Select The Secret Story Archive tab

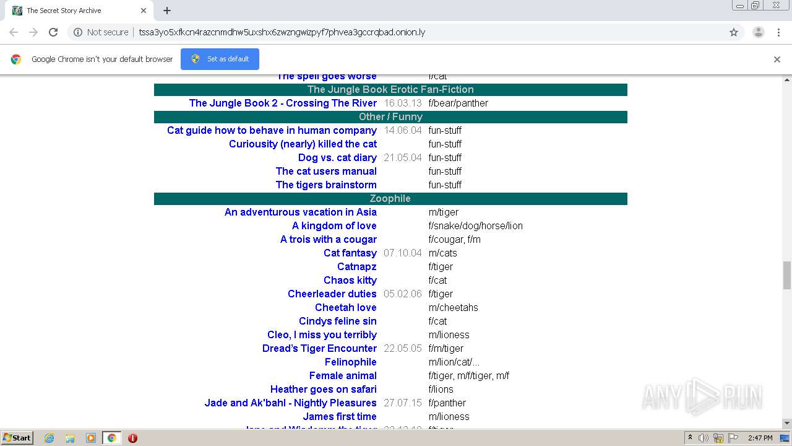tap(79, 11)
